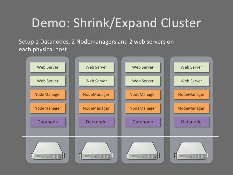The image size is (233, 175).
Task: Select top Web Server box in first host
Action: coord(48,67)
